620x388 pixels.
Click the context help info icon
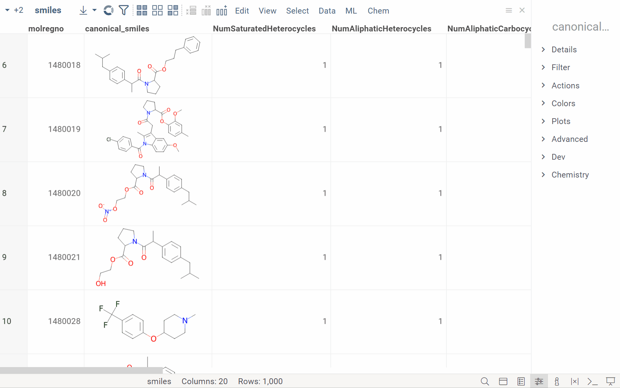[x=556, y=381]
